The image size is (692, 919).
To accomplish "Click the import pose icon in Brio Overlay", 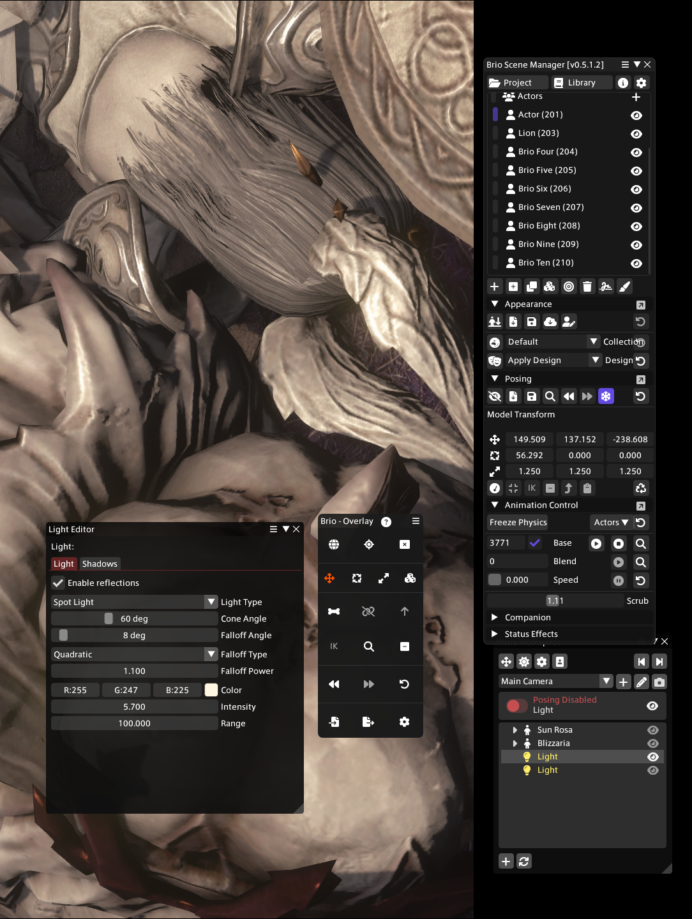I will [334, 722].
